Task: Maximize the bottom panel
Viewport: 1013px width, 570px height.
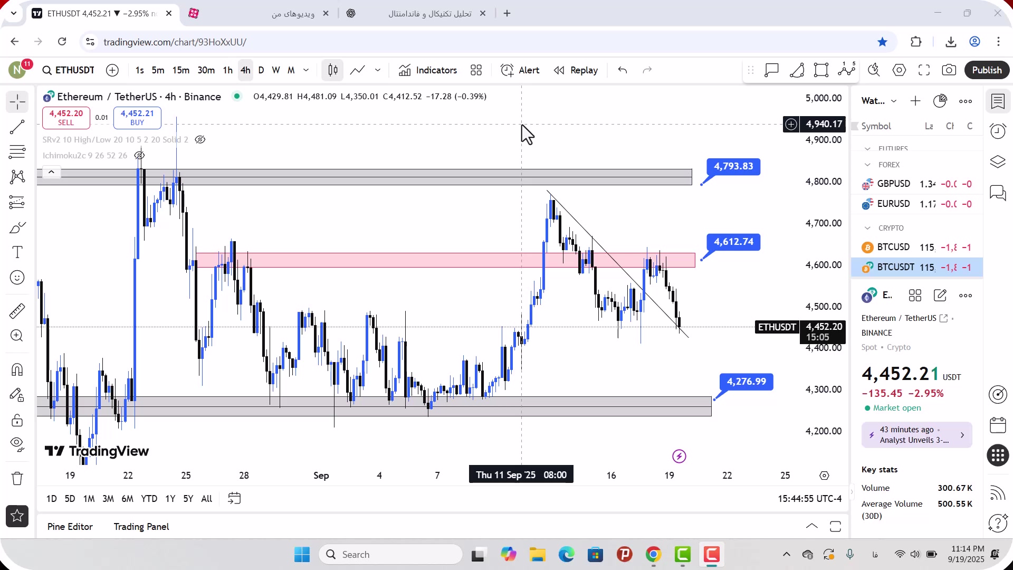Action: (835, 526)
